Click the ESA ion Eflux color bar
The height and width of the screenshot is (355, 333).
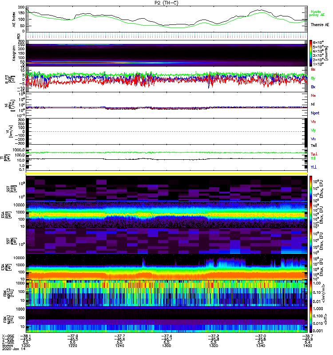point(311,215)
